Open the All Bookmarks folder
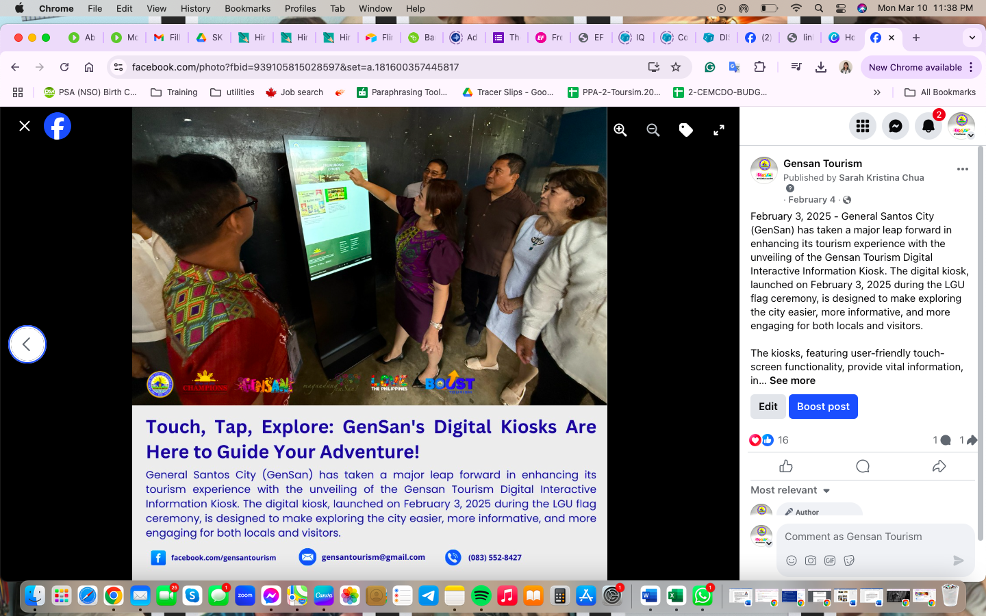This screenshot has width=986, height=616. (x=940, y=92)
